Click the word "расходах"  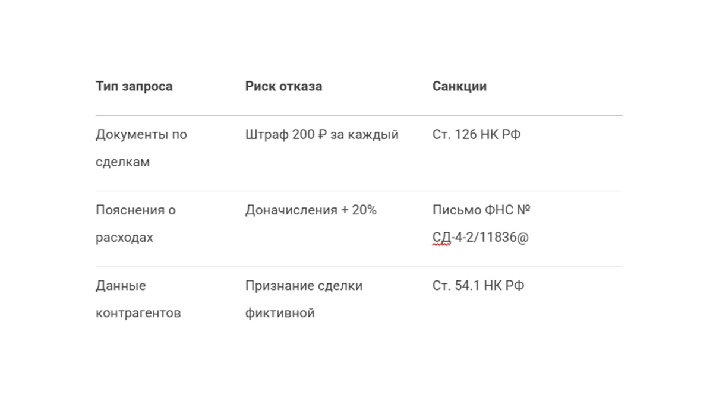(x=124, y=238)
